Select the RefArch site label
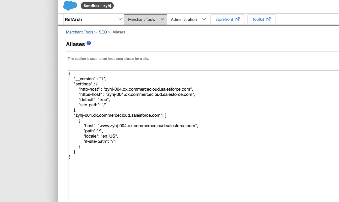 click(x=73, y=19)
